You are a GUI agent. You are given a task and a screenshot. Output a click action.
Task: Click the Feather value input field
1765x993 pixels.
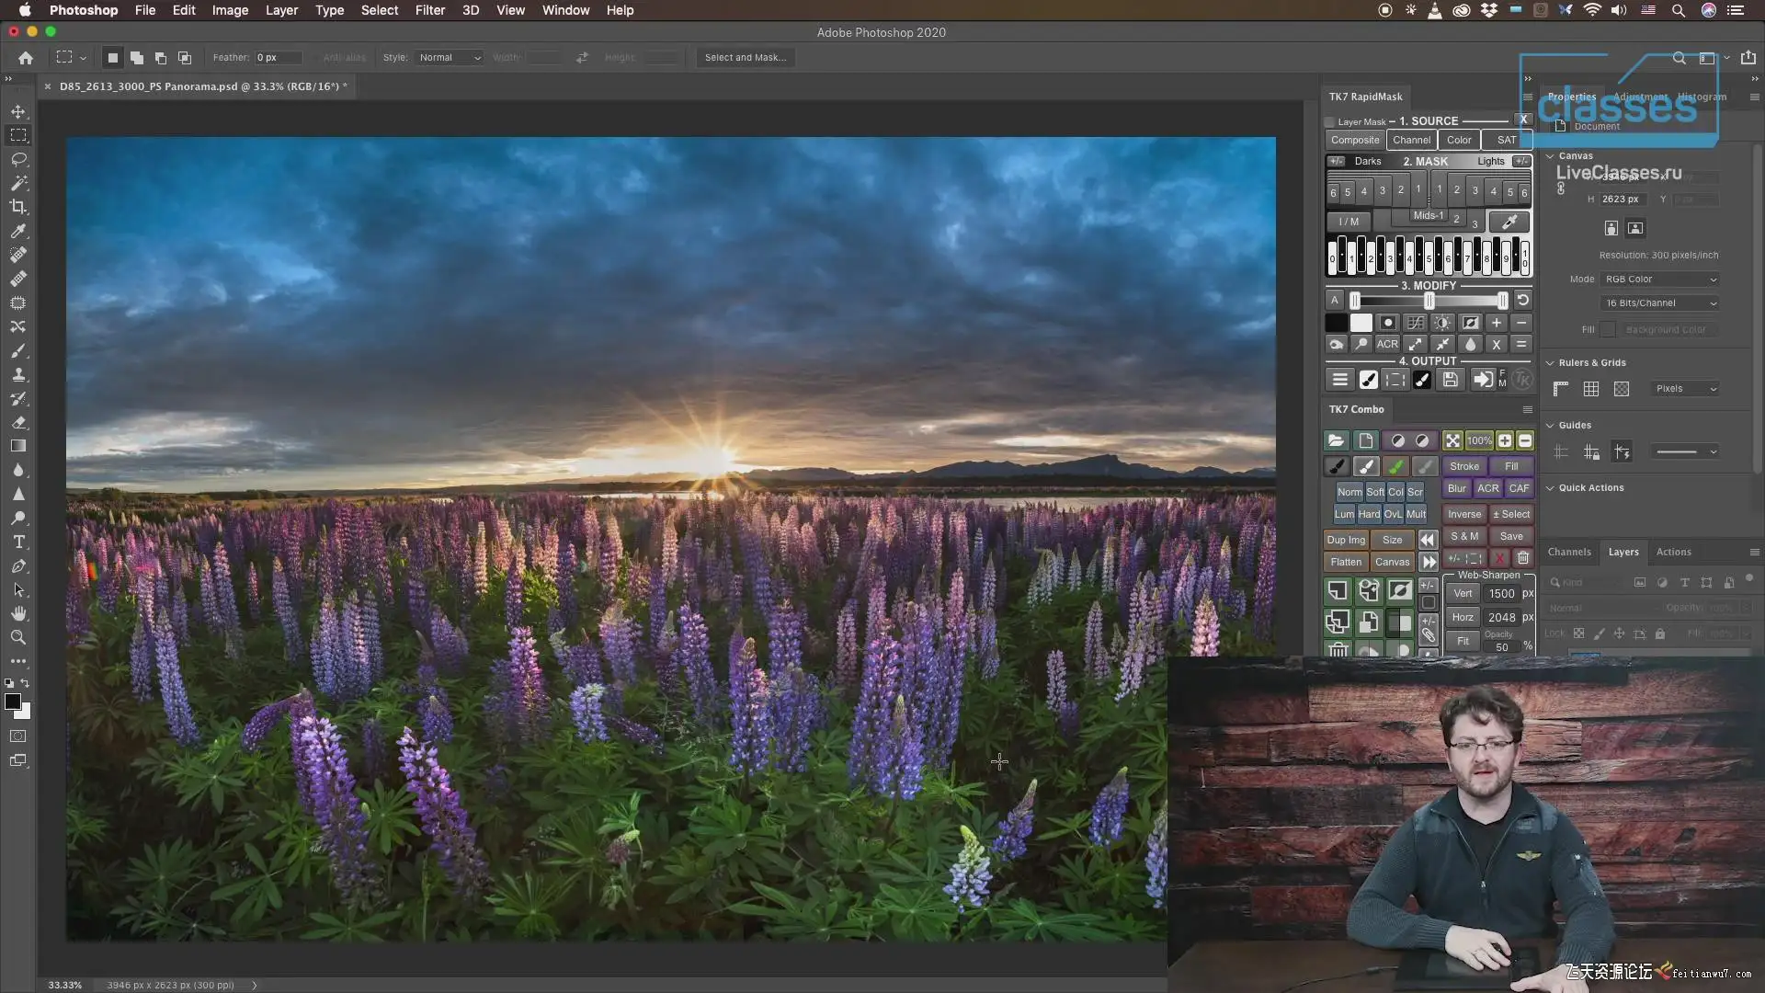[279, 58]
